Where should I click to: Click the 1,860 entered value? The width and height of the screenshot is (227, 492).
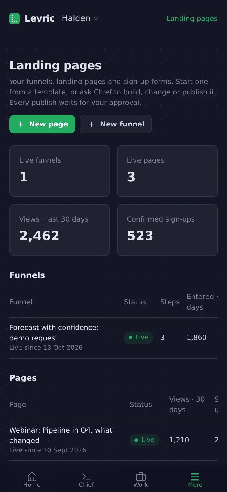click(x=196, y=338)
